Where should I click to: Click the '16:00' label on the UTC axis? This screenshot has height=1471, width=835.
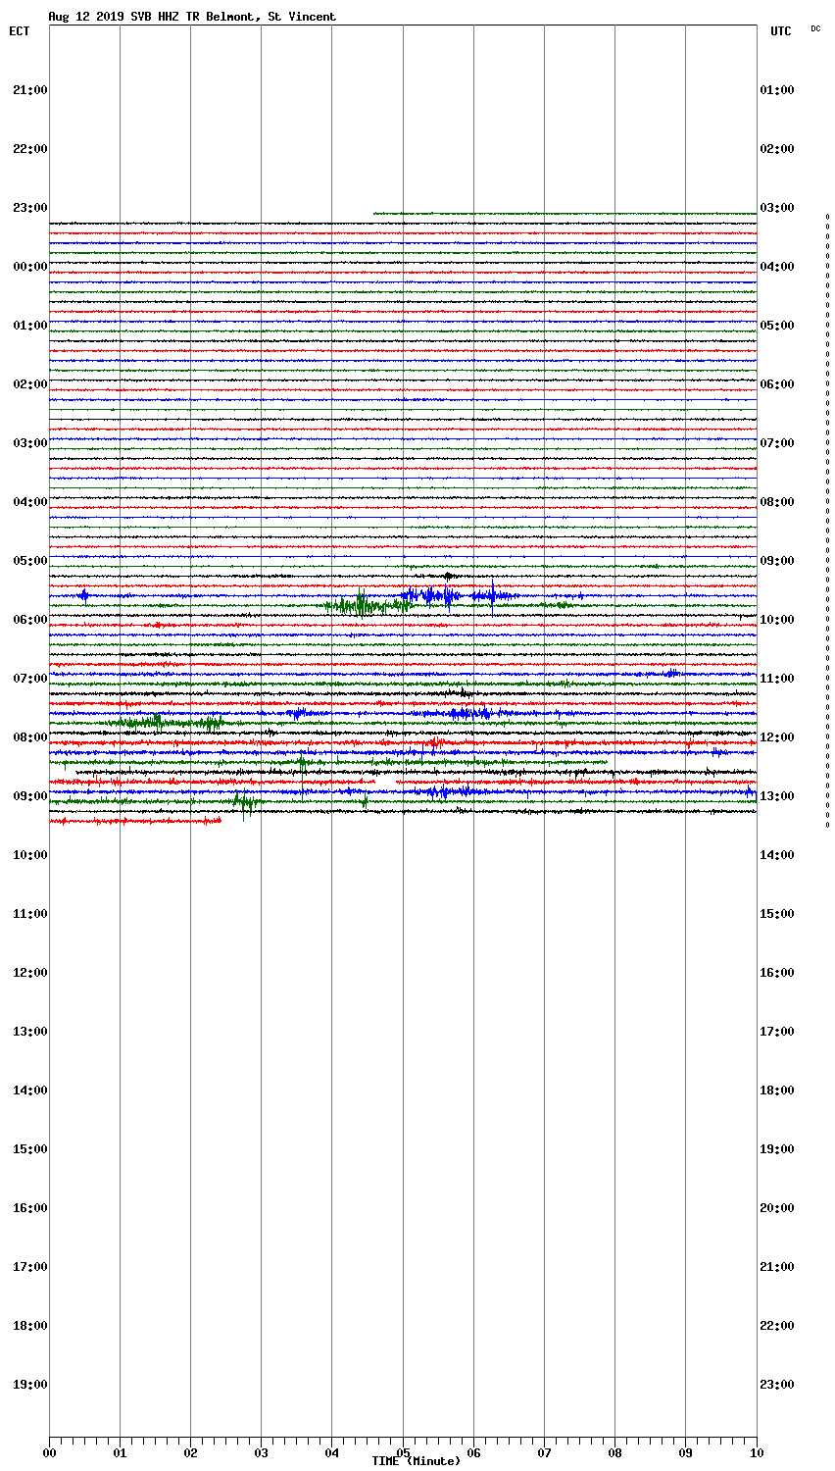click(777, 973)
